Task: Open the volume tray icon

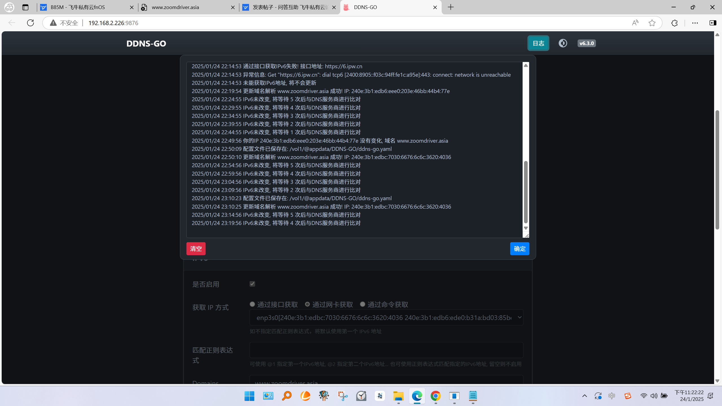Action: click(x=654, y=396)
